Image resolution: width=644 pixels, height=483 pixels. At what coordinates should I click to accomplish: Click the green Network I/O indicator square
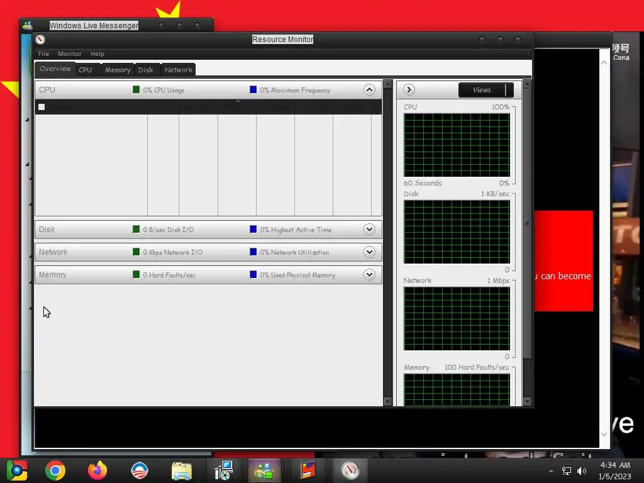point(136,252)
